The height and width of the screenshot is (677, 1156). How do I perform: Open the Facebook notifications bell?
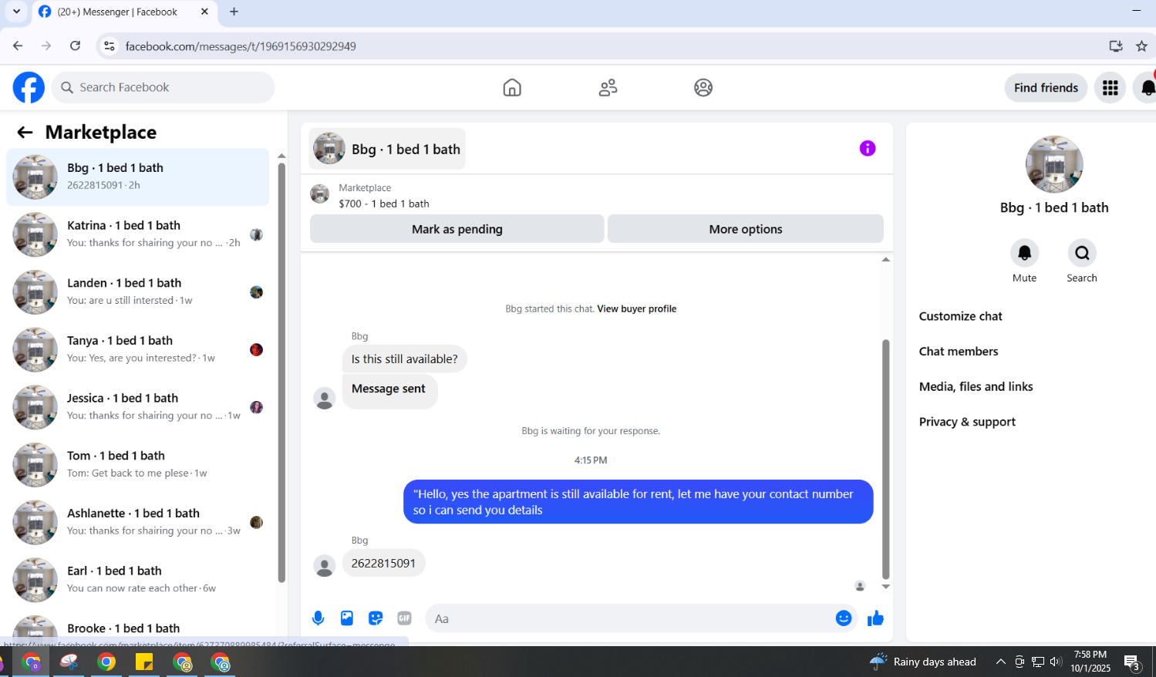[x=1148, y=88]
